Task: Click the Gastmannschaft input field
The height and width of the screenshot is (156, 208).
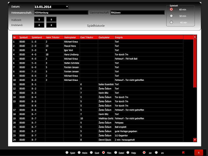Action: 137,13
